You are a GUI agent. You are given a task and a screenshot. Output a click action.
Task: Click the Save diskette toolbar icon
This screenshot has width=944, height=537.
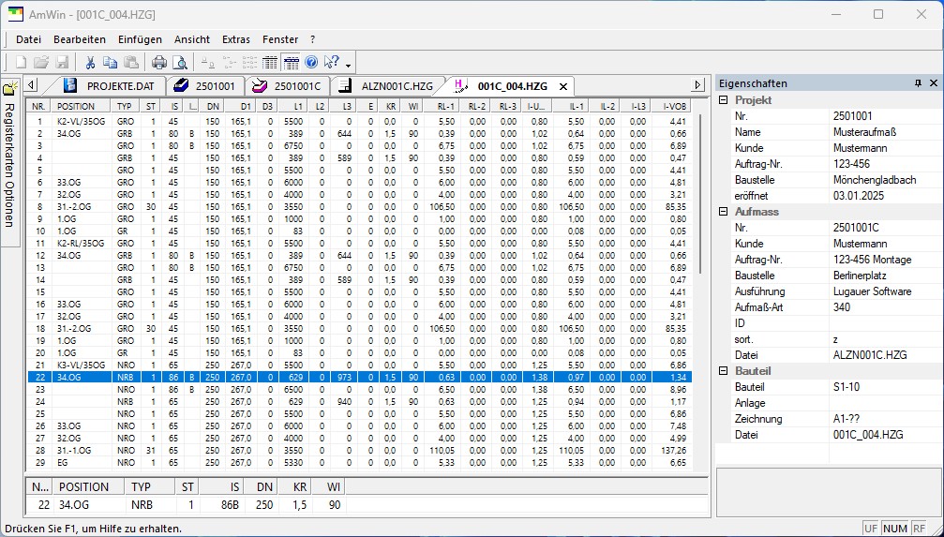(x=62, y=62)
